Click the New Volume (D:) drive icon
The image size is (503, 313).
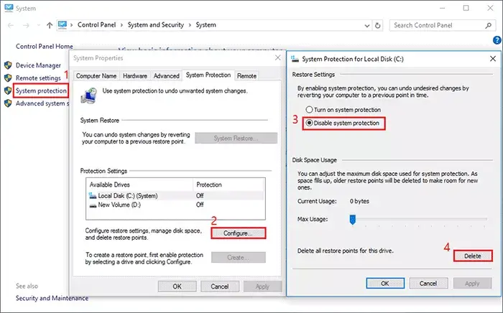point(93,205)
